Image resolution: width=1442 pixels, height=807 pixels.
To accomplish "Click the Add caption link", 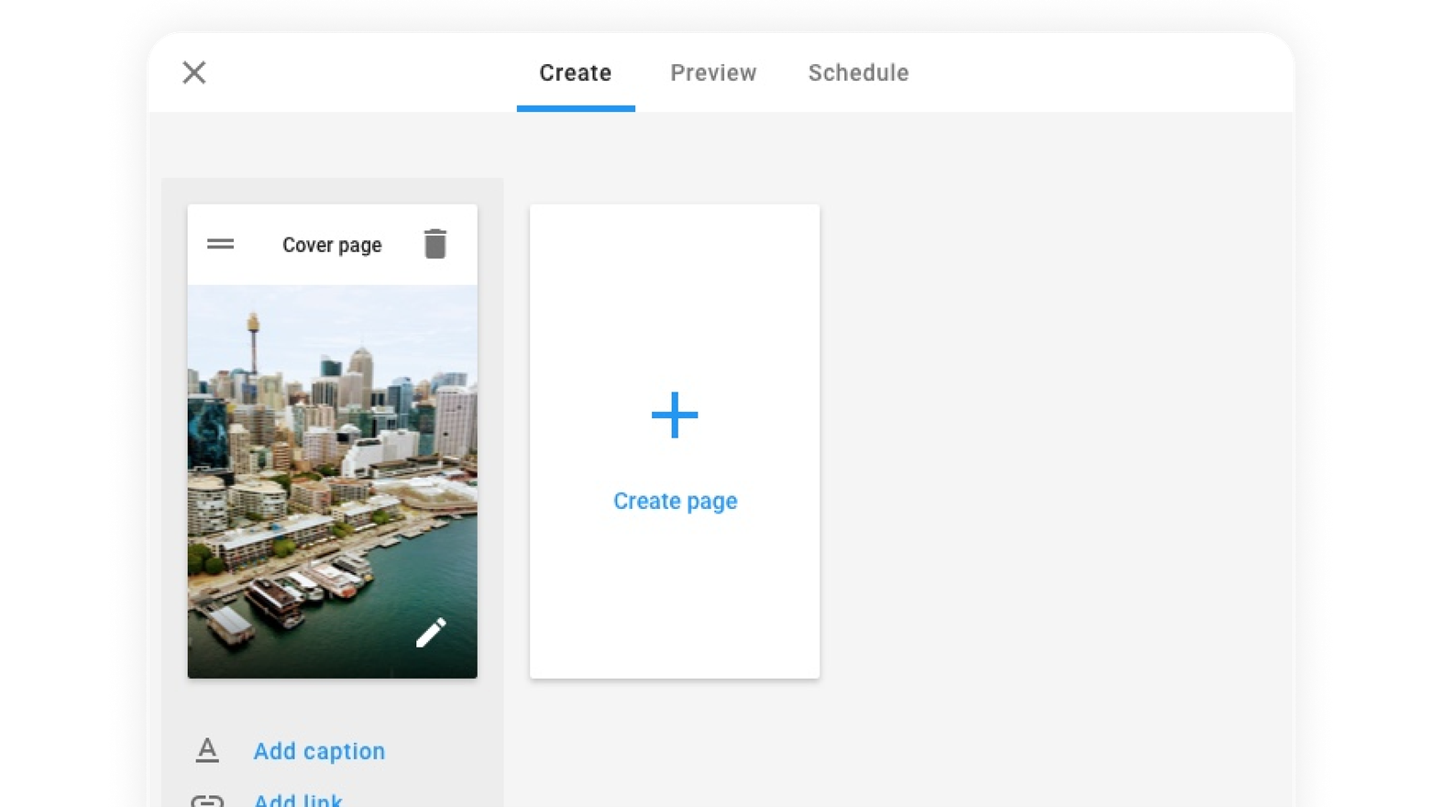I will 319,751.
